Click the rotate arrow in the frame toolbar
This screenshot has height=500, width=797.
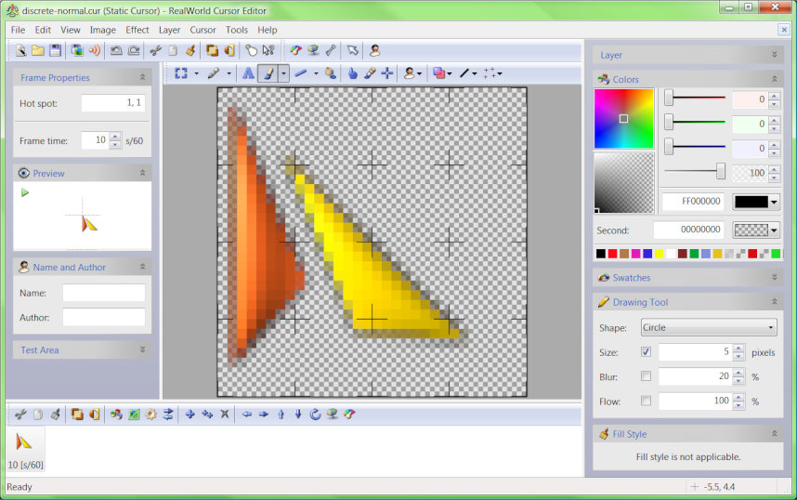click(315, 414)
